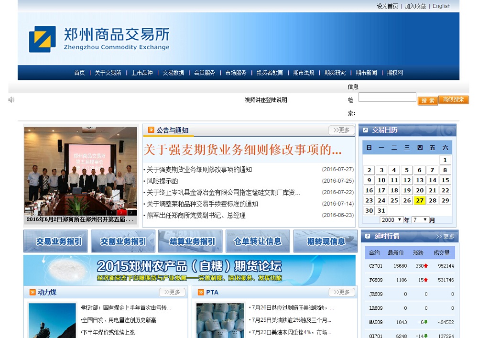Select slide indicator 2 on photo carousel
The width and height of the screenshot is (478, 338).
(121, 212)
